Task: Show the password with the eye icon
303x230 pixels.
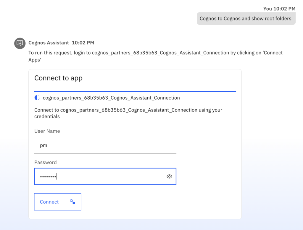Action: coord(169,176)
